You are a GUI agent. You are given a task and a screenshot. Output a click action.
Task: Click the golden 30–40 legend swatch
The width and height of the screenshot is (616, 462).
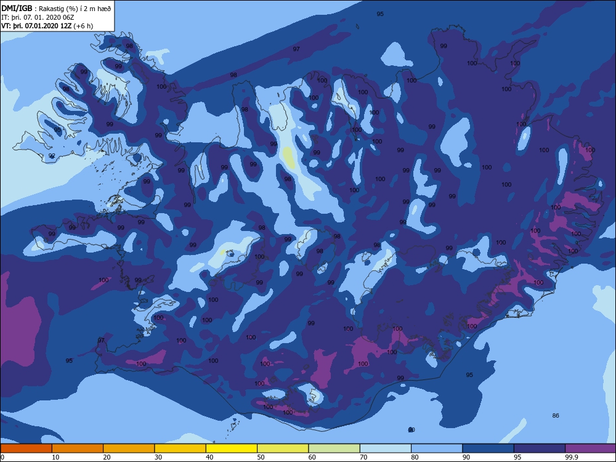(180, 448)
